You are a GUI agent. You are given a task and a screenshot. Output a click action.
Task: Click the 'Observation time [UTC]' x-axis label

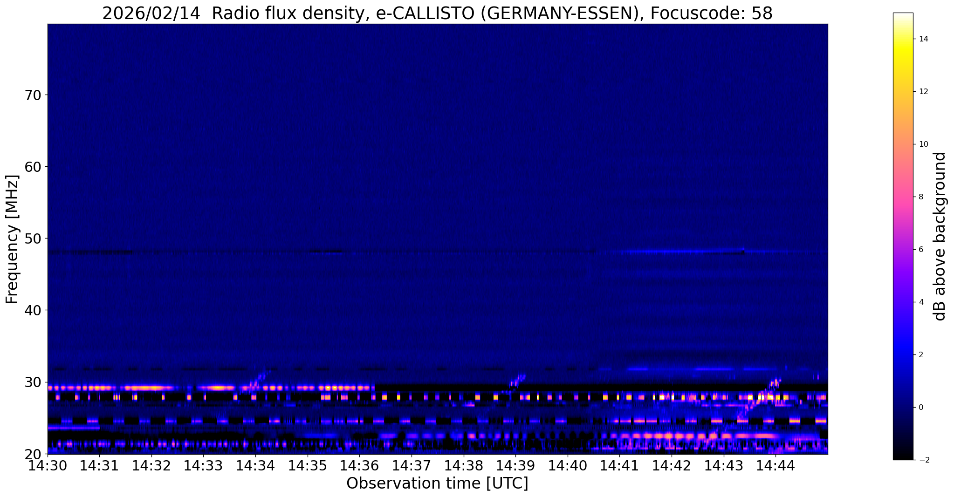pyautogui.click(x=437, y=483)
